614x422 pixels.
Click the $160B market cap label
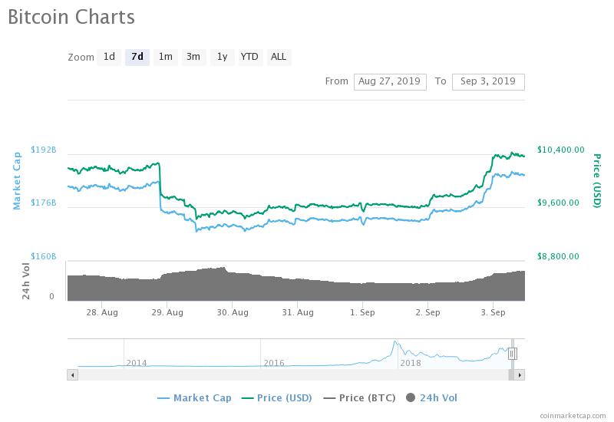[x=44, y=256]
